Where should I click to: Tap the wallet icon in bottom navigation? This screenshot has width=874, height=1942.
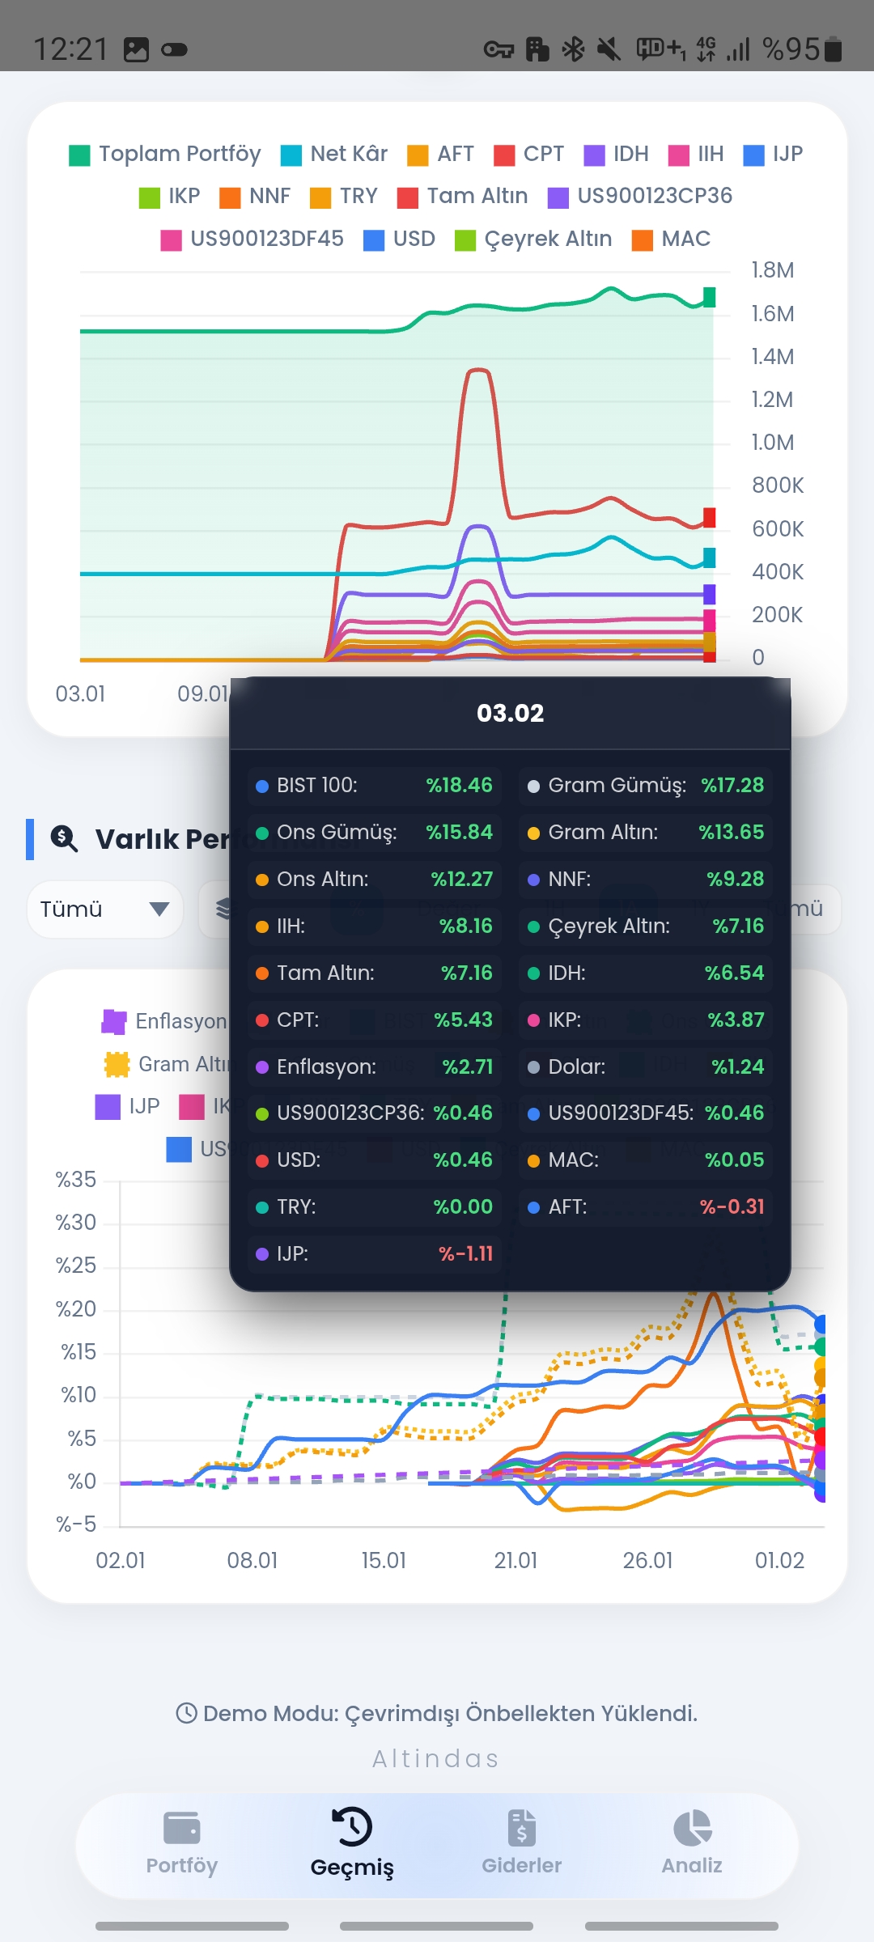(181, 1828)
